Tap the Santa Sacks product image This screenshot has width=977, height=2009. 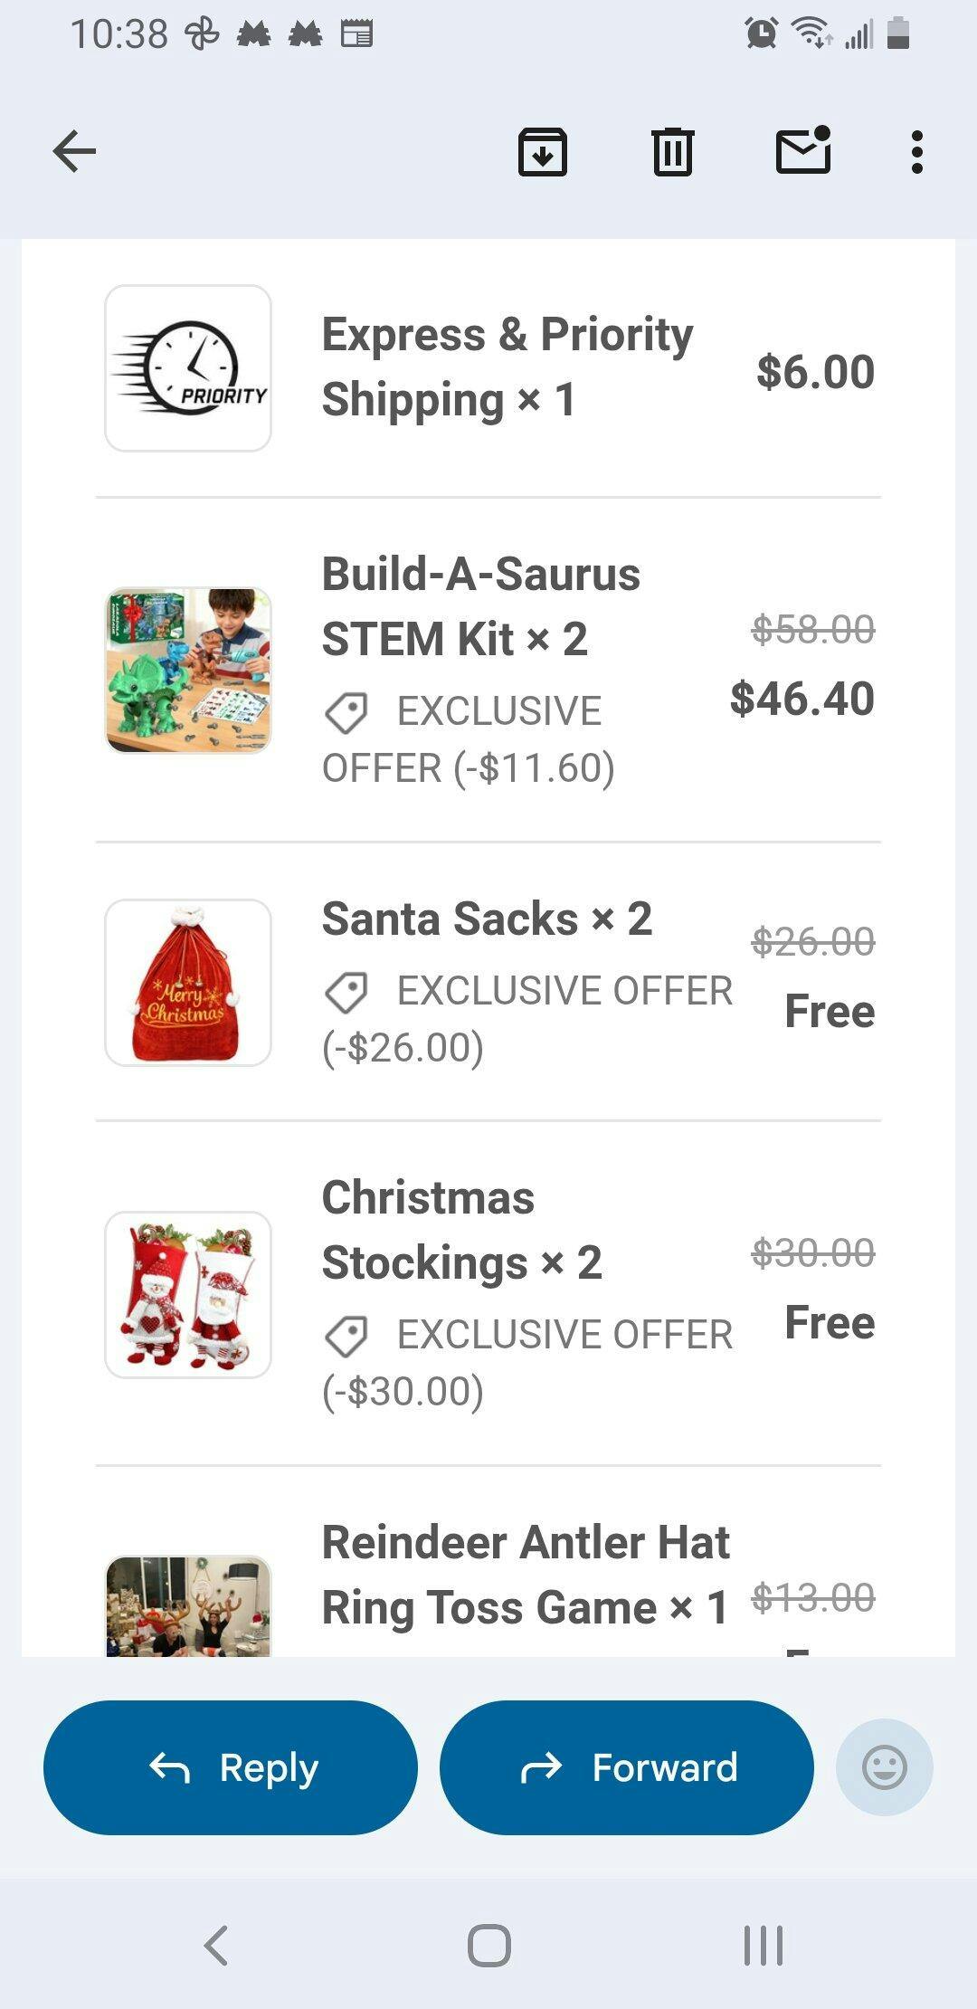[x=188, y=983]
